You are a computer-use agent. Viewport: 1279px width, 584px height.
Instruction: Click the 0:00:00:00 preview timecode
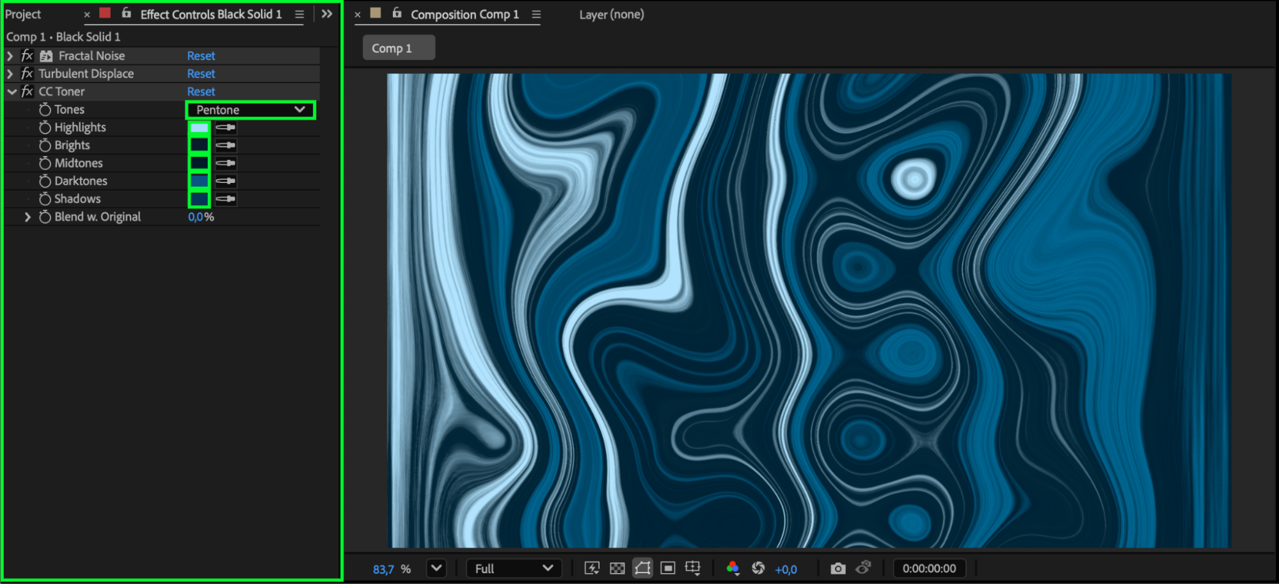coord(929,568)
